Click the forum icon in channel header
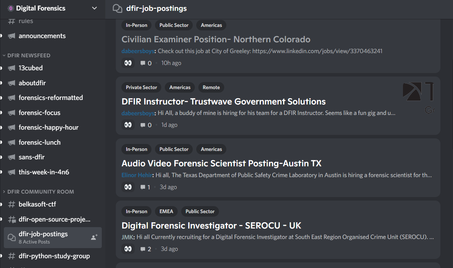This screenshot has width=453, height=268. pos(118,8)
